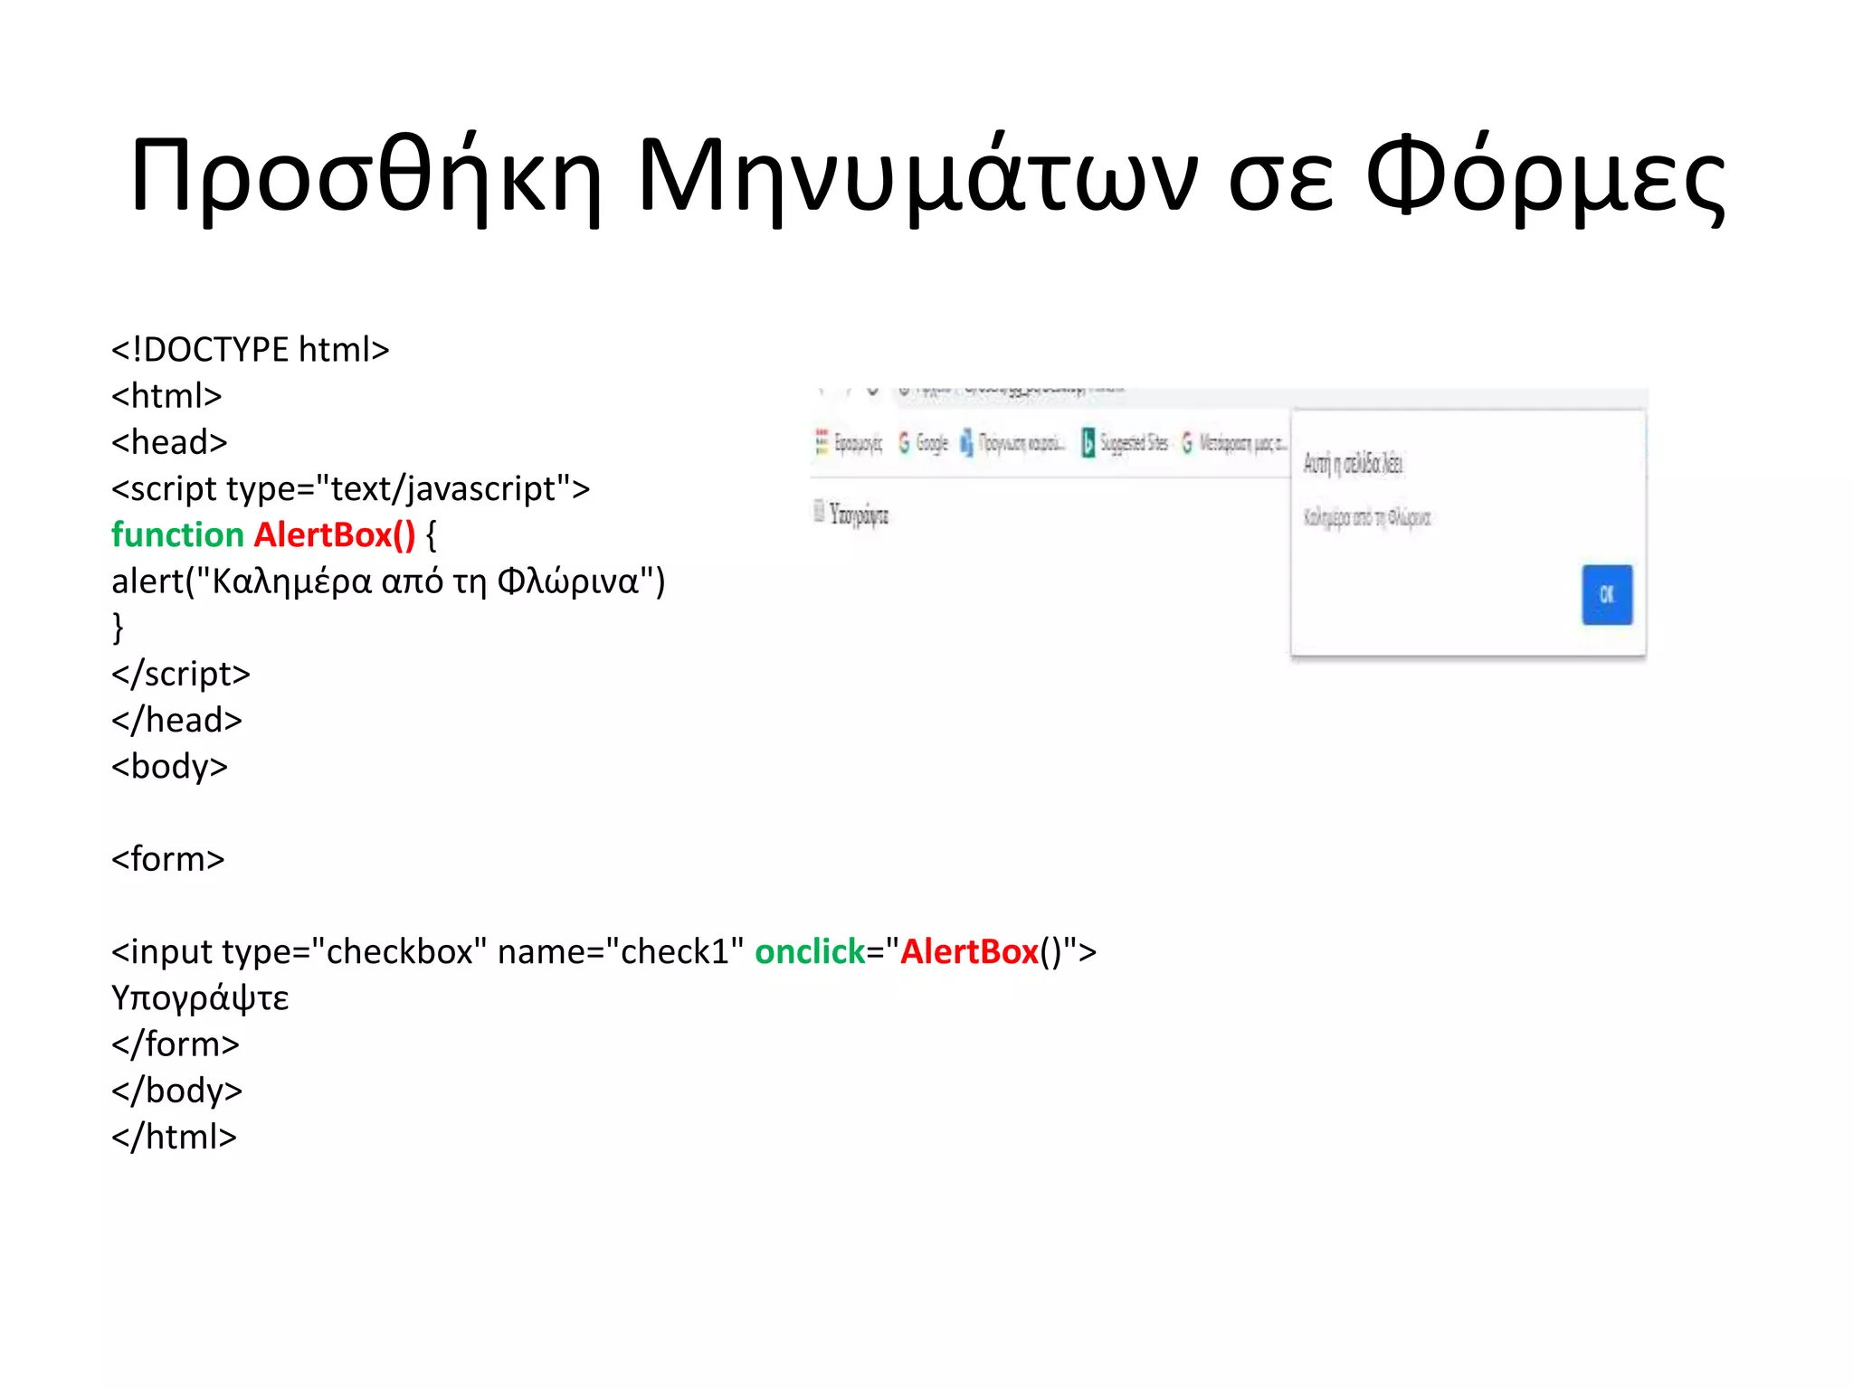Click the <script type="text/javascript"> line
The image size is (1853, 1389).
pos(350,488)
